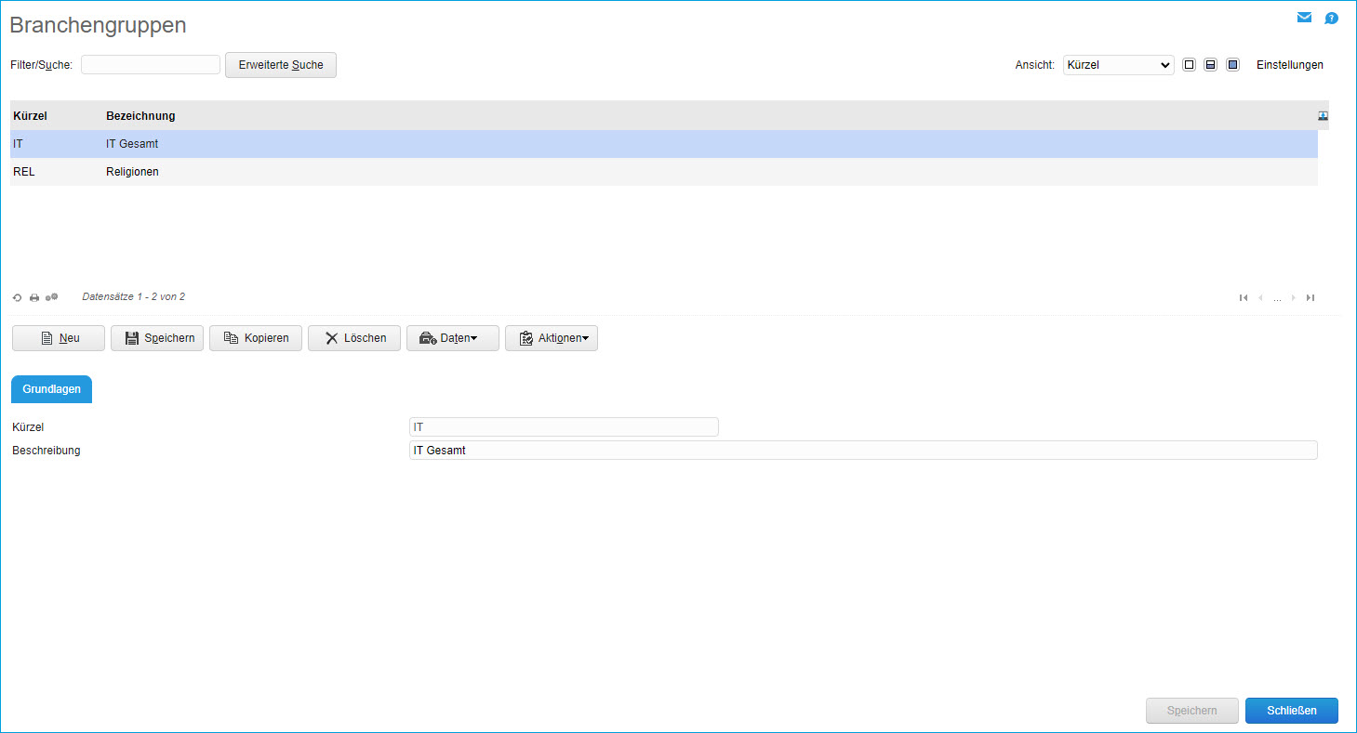Screen dimensions: 1357x733
Task: Jump to the last page of records
Action: 1310,297
